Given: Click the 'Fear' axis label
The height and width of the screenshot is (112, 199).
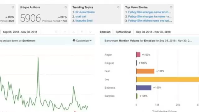Looking at the screenshot, I should click(x=107, y=71).
